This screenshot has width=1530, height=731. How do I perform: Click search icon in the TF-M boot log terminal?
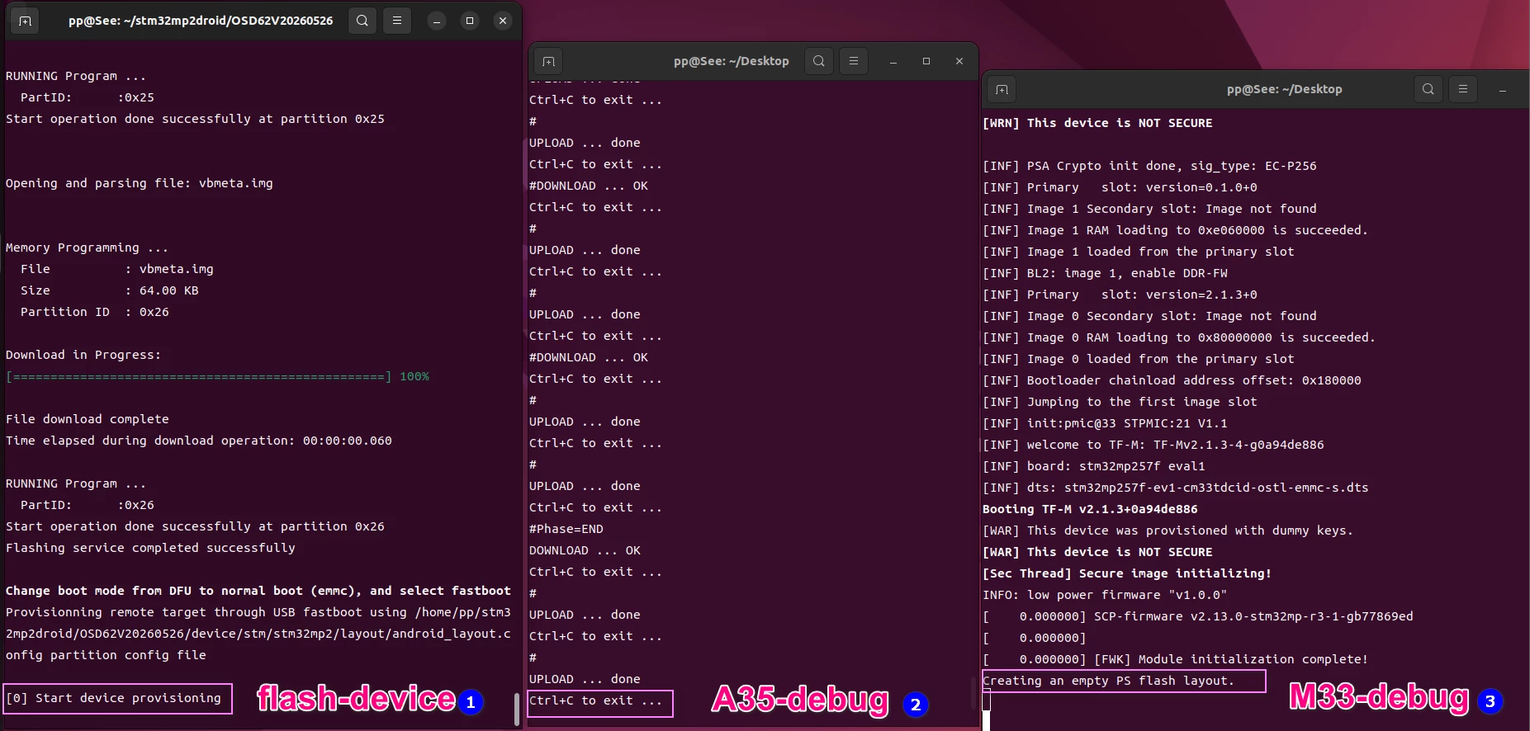pyautogui.click(x=1428, y=89)
